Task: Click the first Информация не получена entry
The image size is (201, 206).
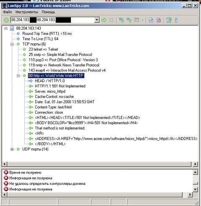Action: [31, 178]
